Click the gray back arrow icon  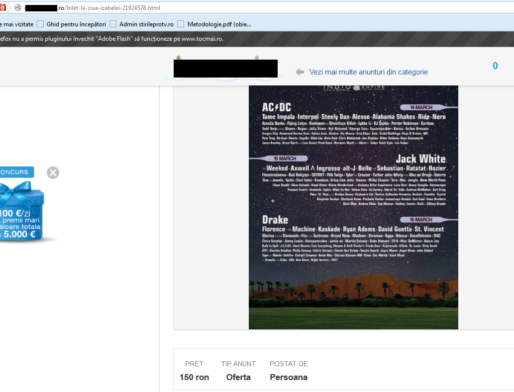[x=300, y=72]
